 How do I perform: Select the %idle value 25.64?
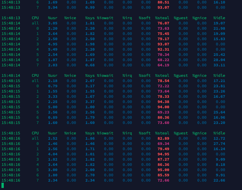(x=219, y=112)
